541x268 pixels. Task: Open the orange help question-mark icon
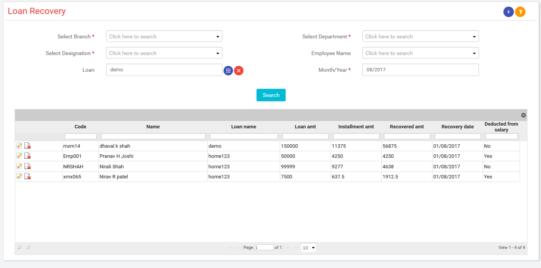point(520,12)
